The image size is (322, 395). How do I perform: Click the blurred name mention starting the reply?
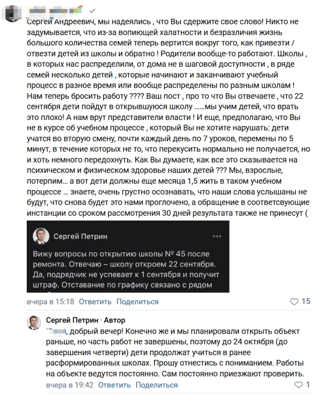[55, 331]
